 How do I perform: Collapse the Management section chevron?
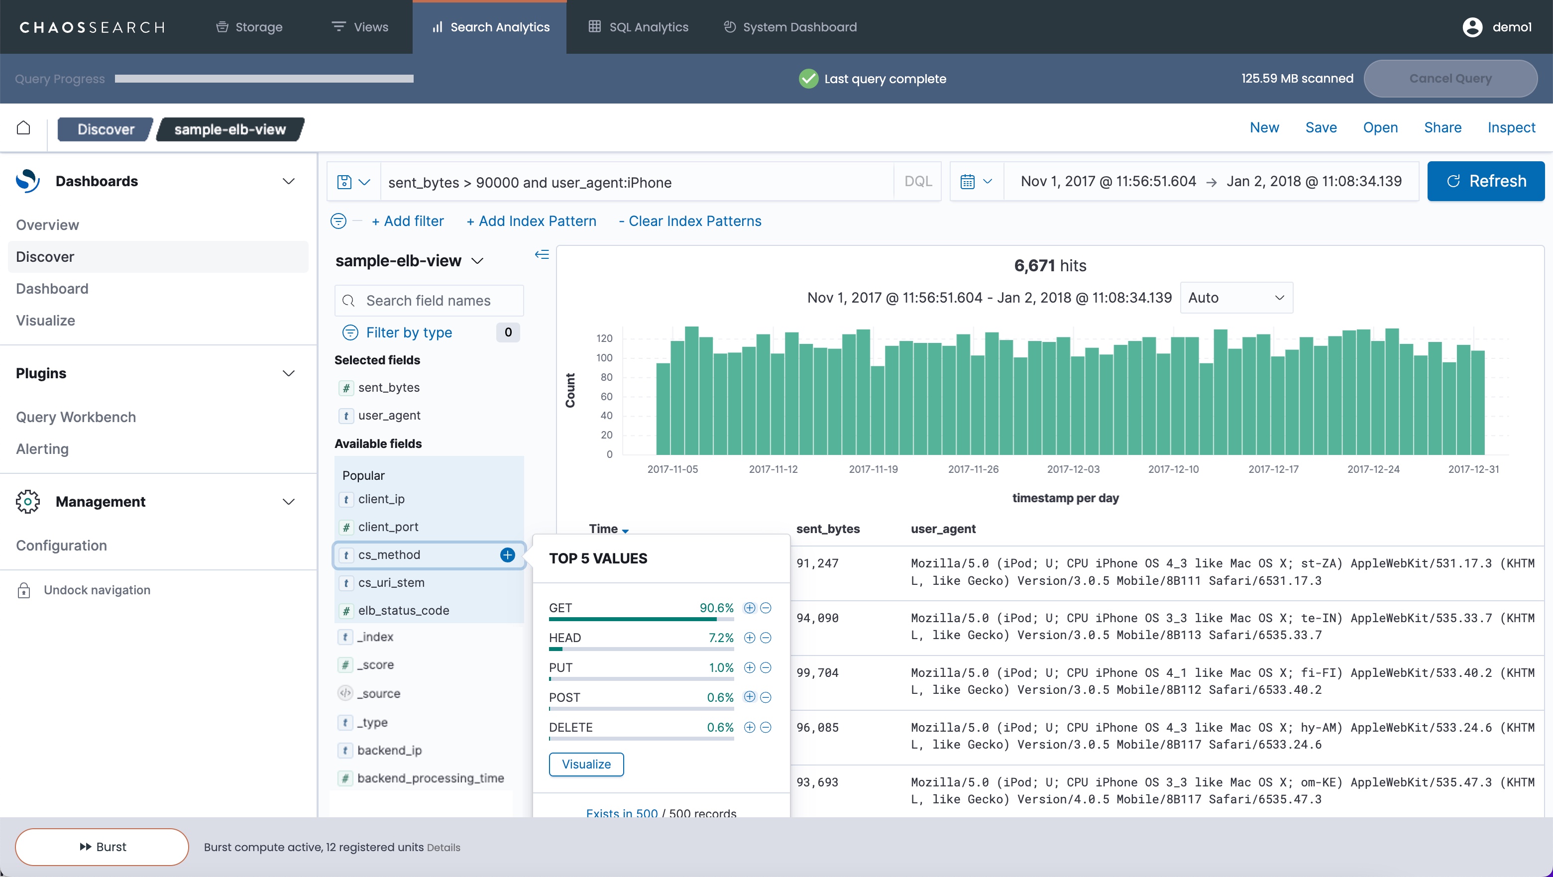click(289, 502)
